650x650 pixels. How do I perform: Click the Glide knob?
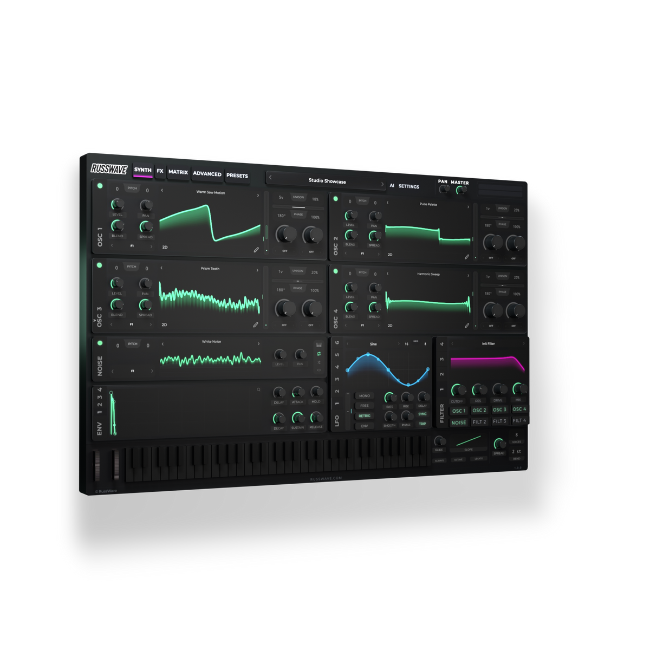tap(439, 441)
